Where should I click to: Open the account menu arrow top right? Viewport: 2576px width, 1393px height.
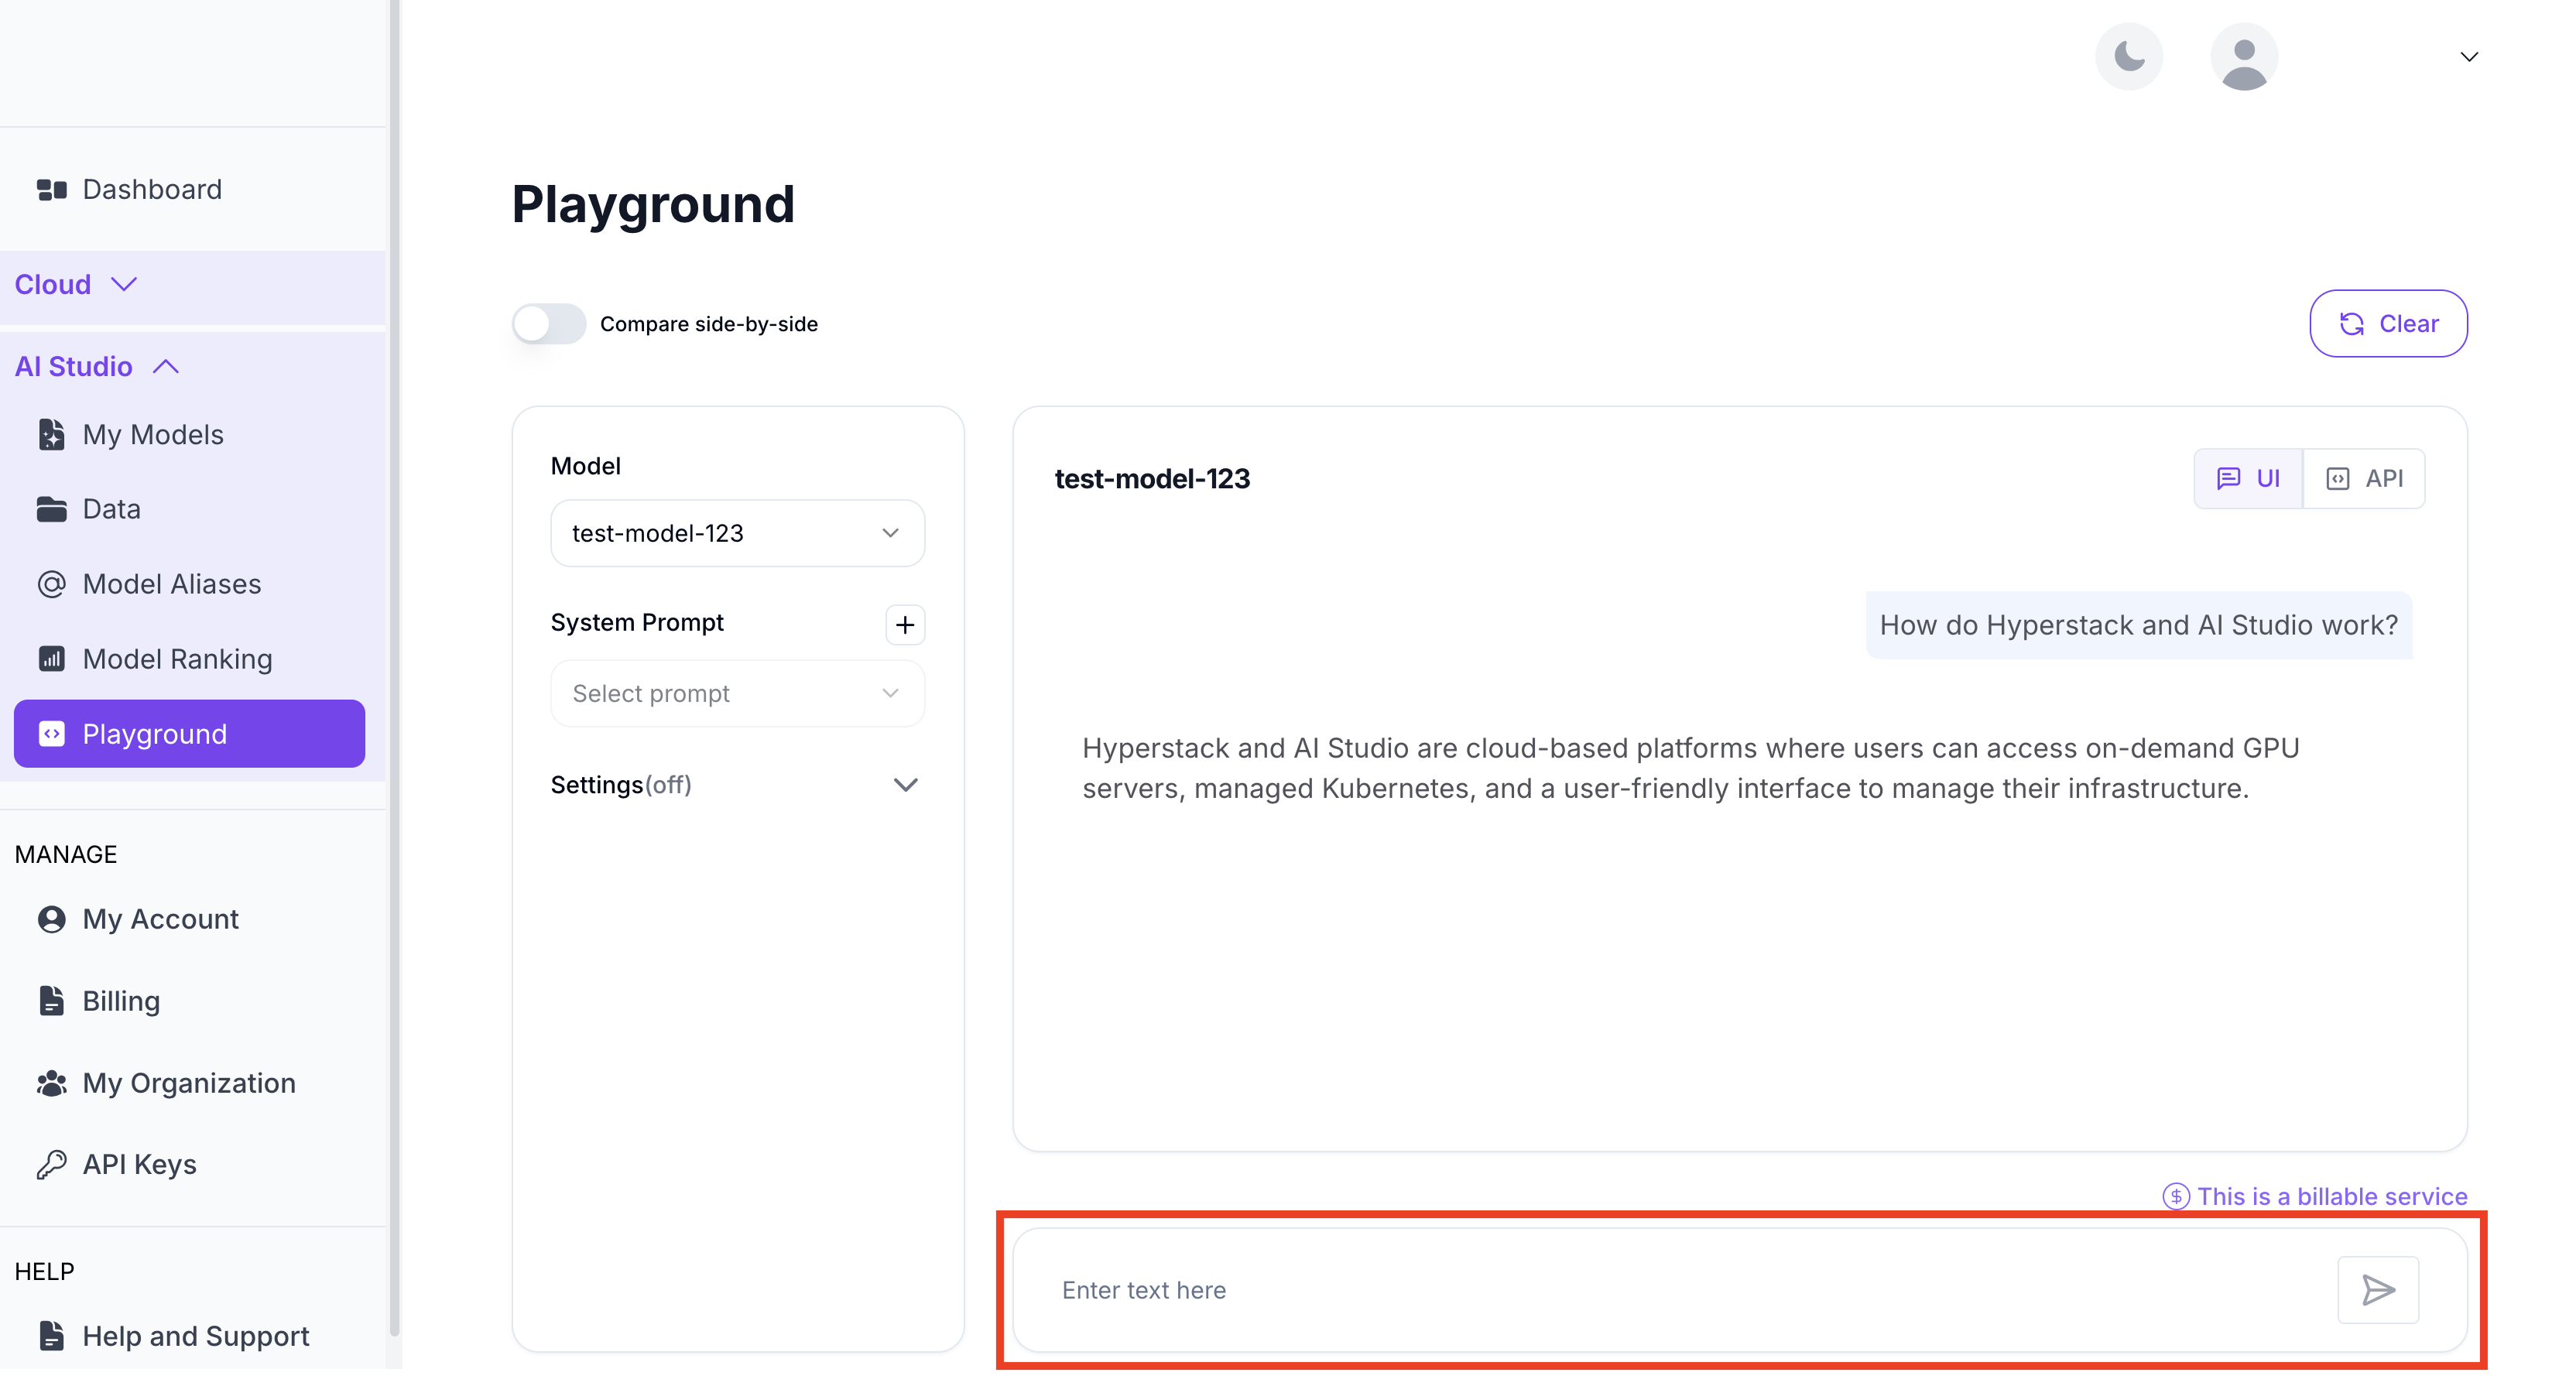tap(2469, 57)
